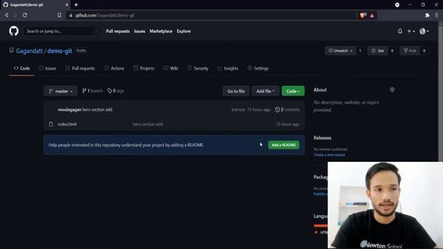
Task: Open the Brave Shields icon
Action: tap(363, 15)
